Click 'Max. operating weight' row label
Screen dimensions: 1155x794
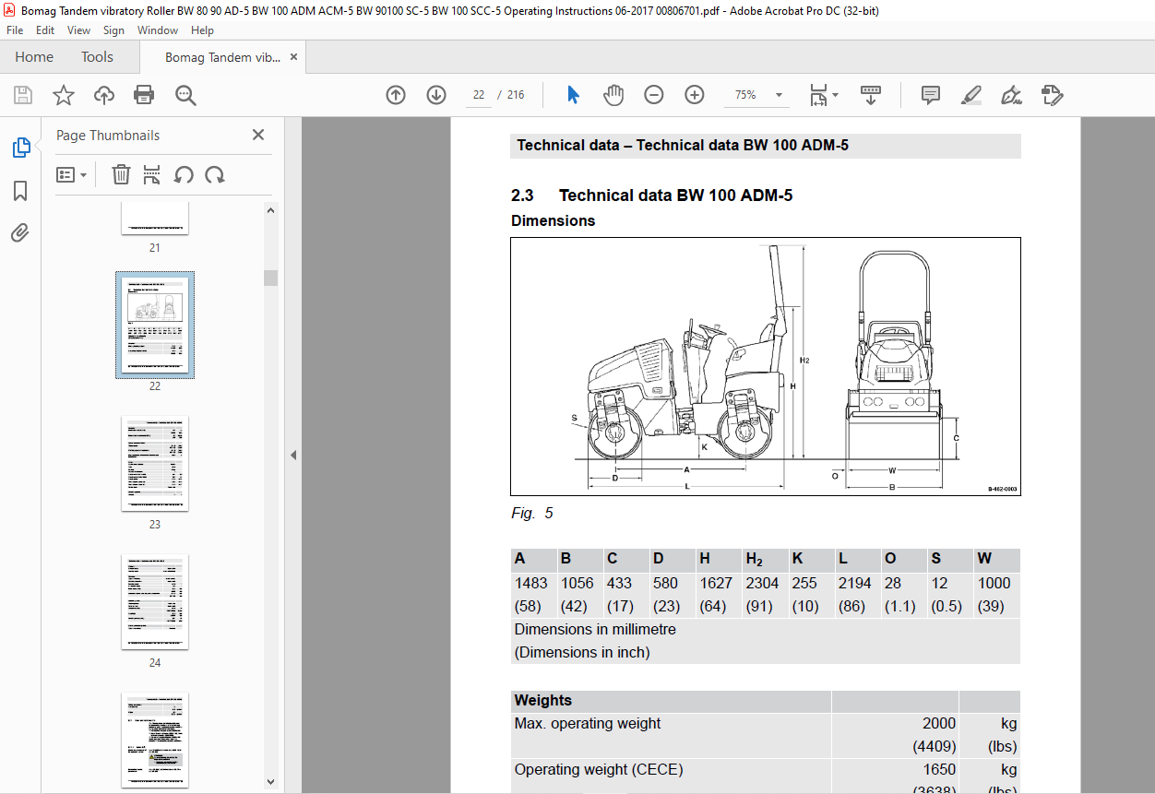click(588, 724)
